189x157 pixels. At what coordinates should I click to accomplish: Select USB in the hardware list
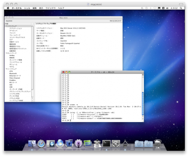pos(11,87)
